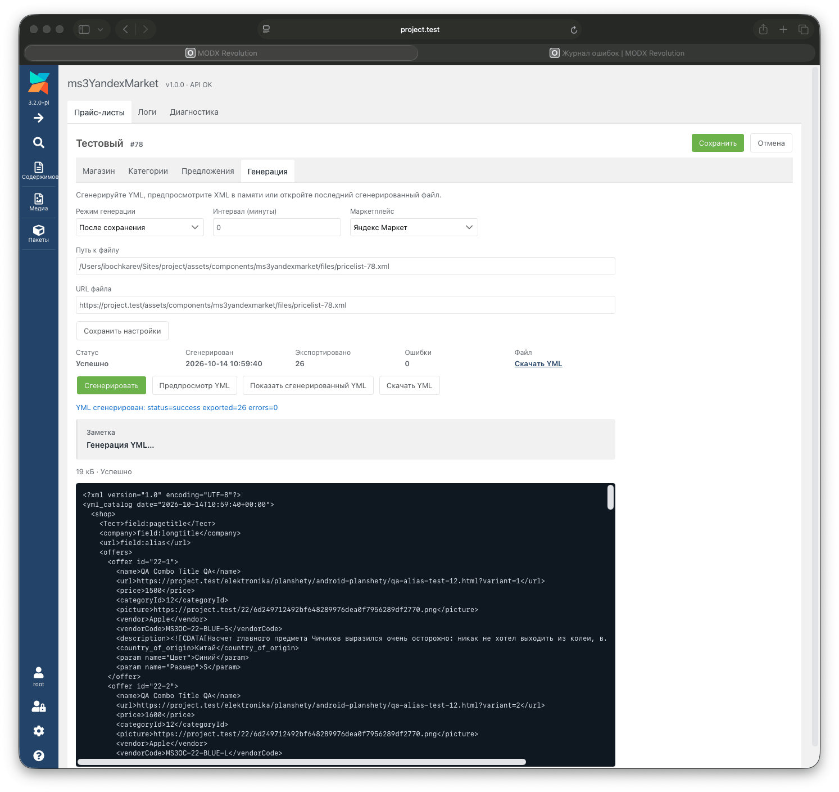The width and height of the screenshot is (839, 792).
Task: Open the Категории sub-tab
Action: tap(148, 171)
